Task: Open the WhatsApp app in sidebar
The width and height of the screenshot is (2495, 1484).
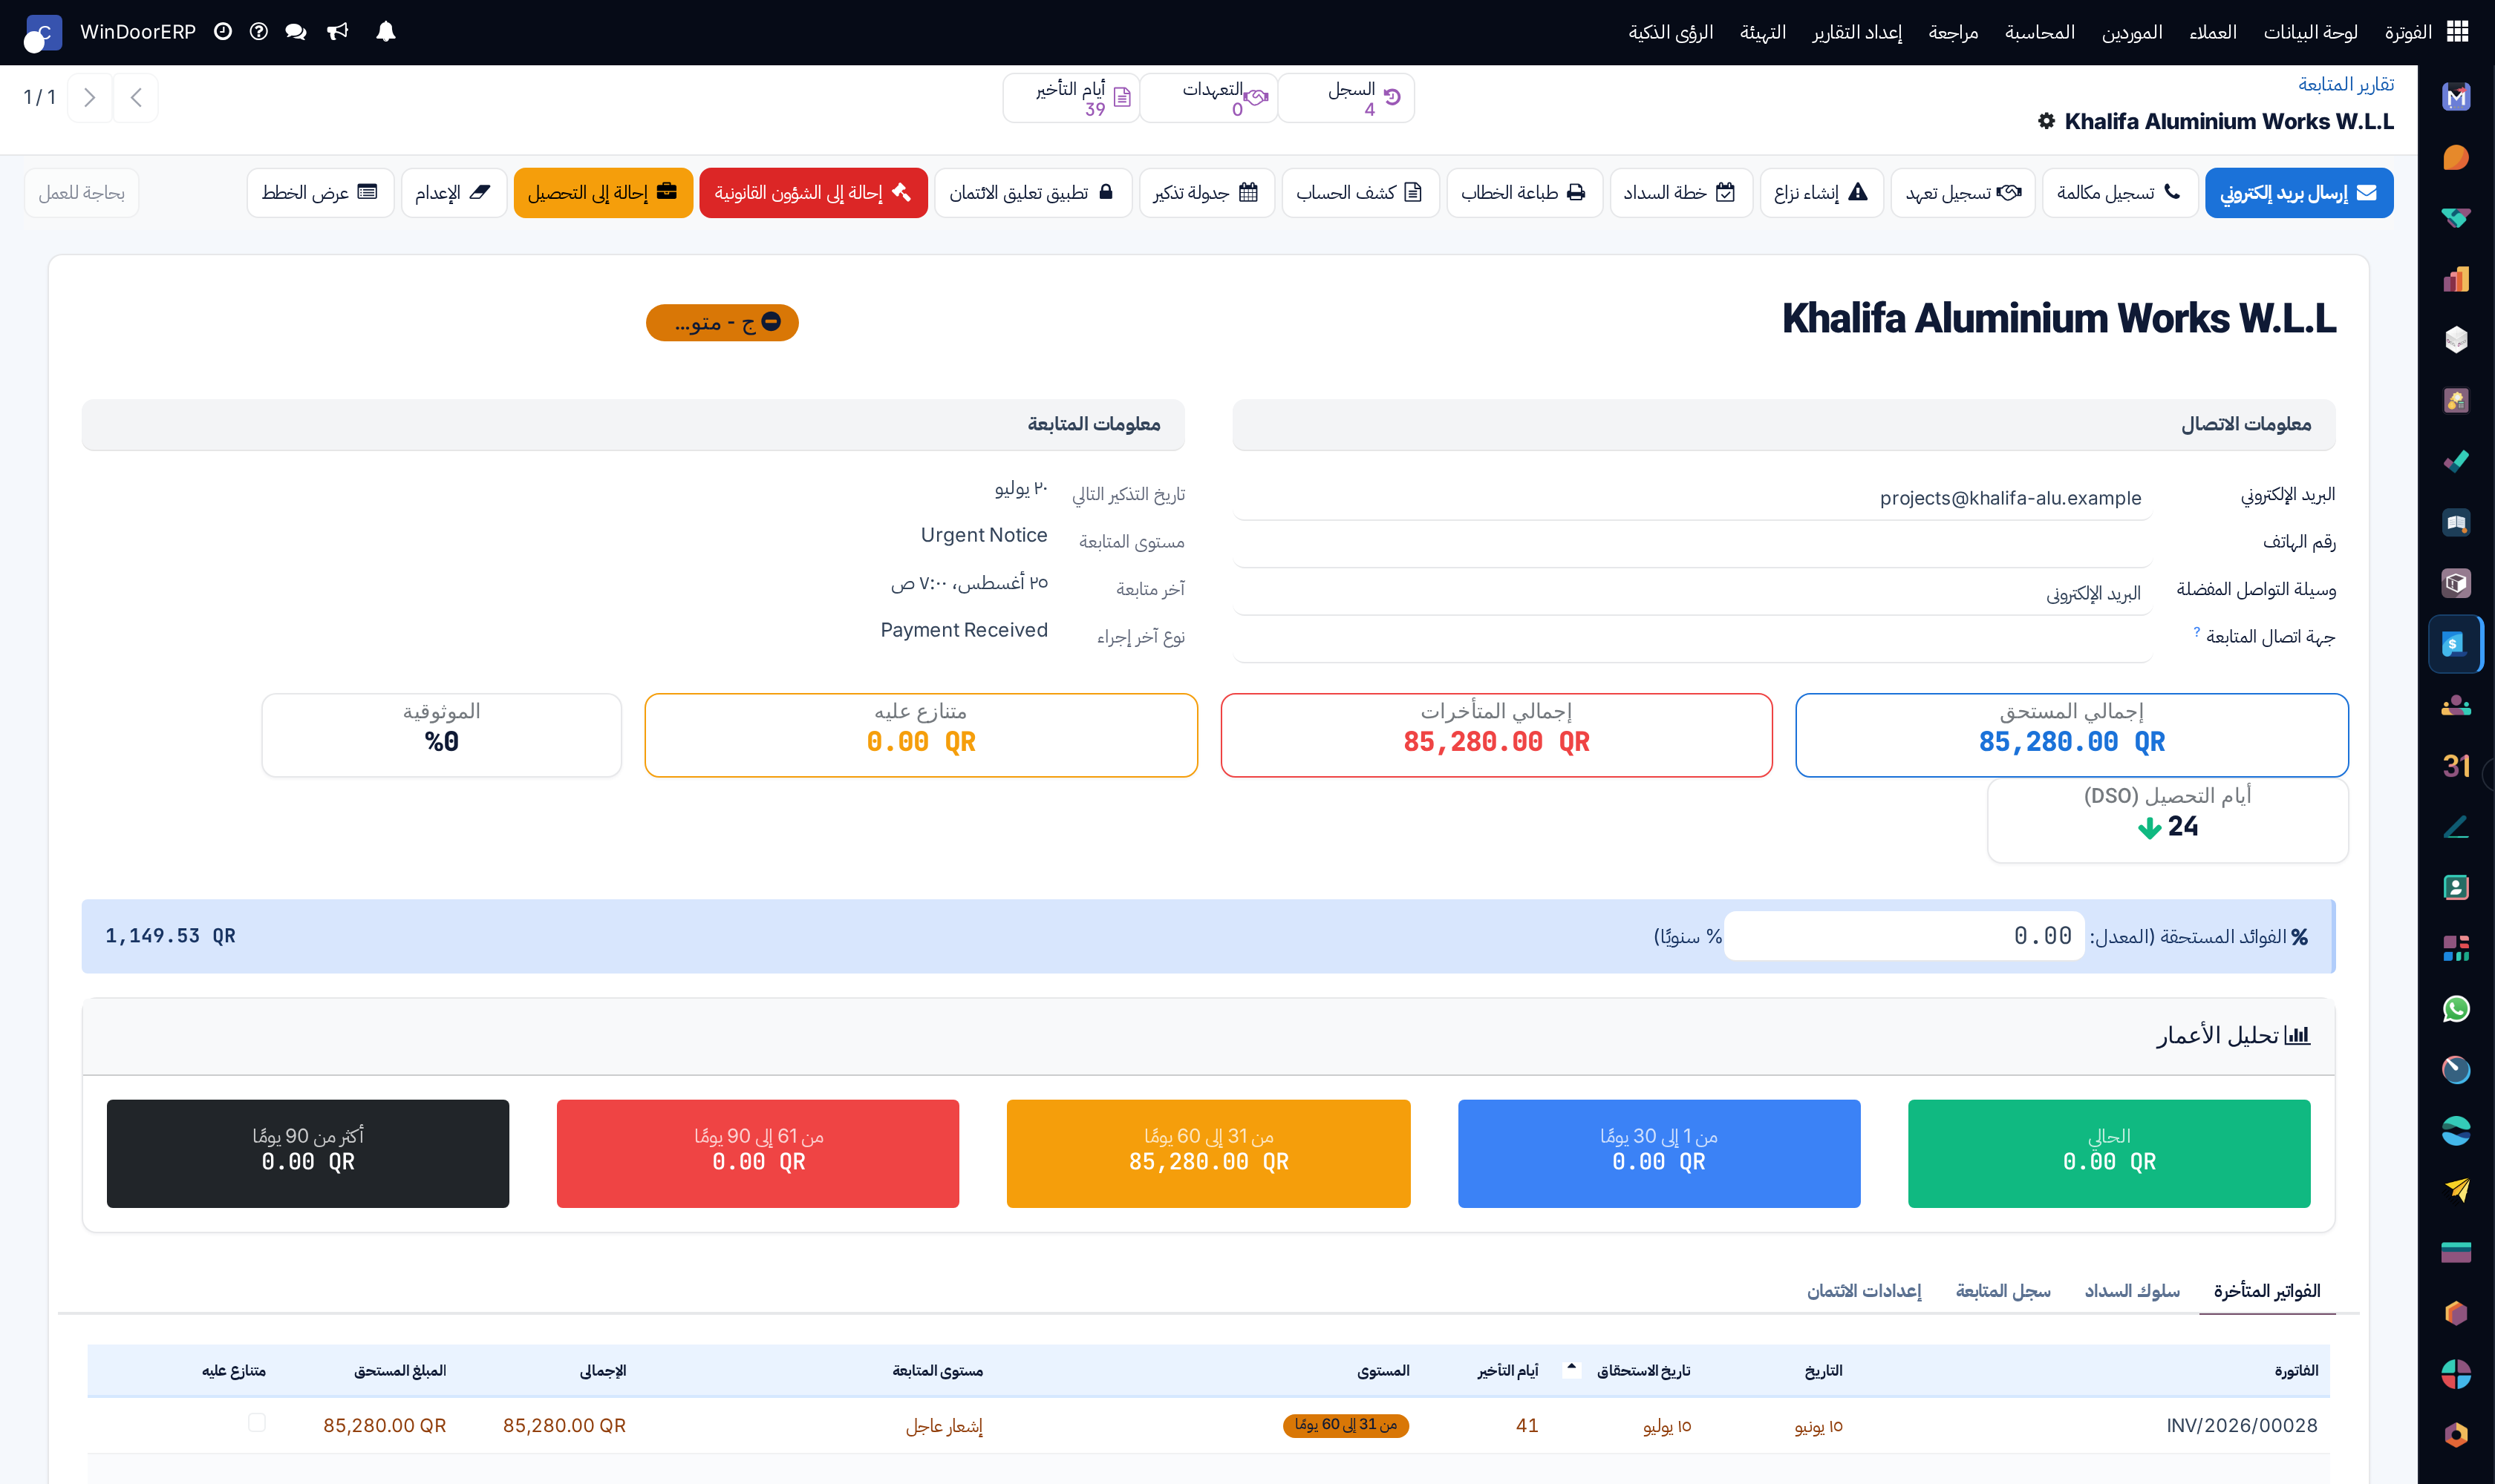Action: 2456,1008
